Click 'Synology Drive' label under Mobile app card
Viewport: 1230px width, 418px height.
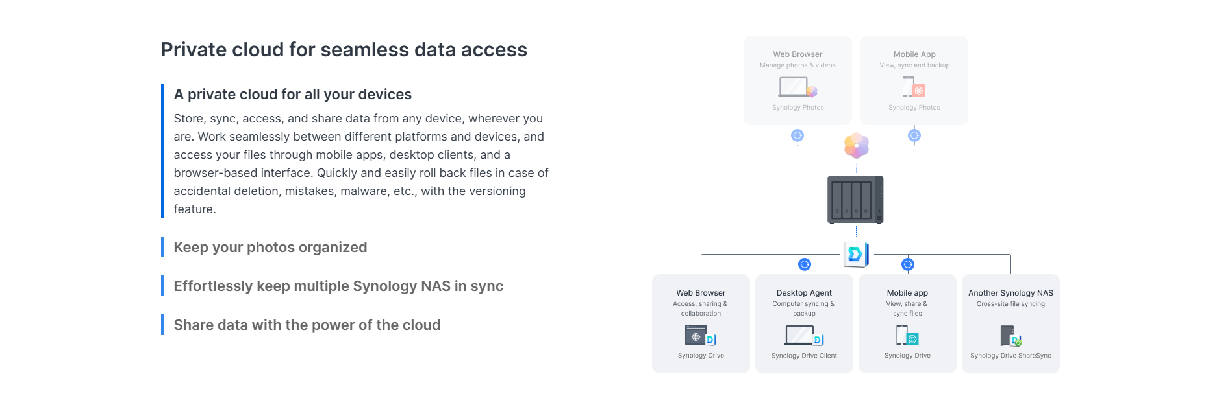coord(907,356)
